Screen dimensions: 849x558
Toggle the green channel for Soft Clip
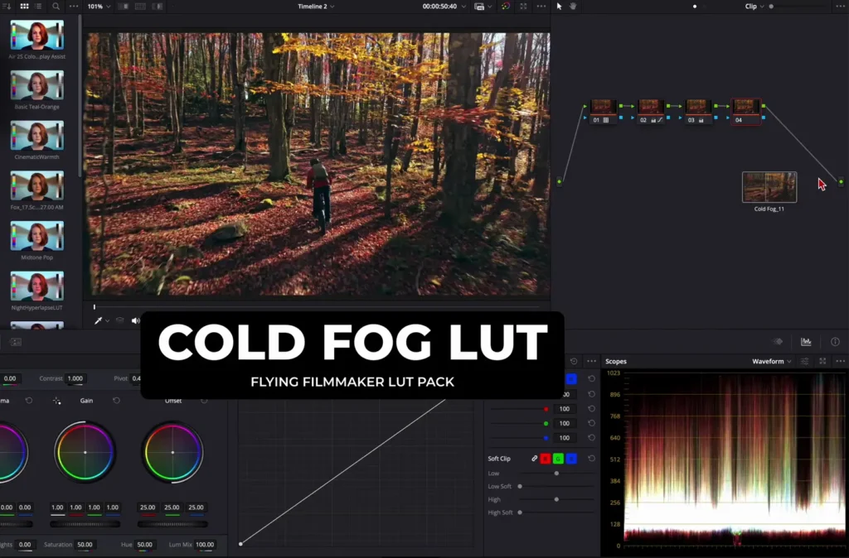pyautogui.click(x=557, y=459)
